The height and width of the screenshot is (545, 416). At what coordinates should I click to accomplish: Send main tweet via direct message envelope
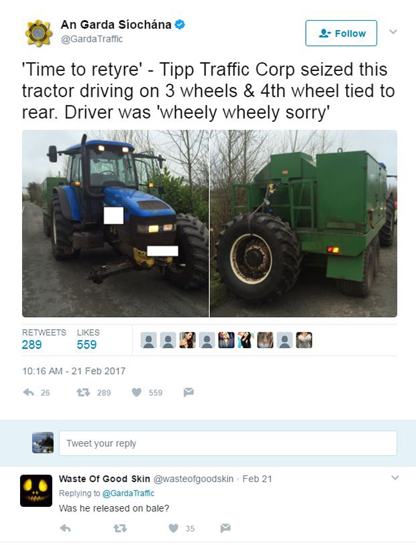click(189, 392)
